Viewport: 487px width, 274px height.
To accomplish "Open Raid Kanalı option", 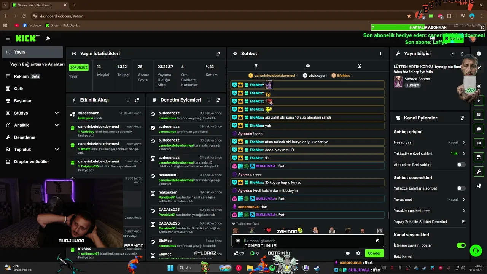I will point(403,256).
